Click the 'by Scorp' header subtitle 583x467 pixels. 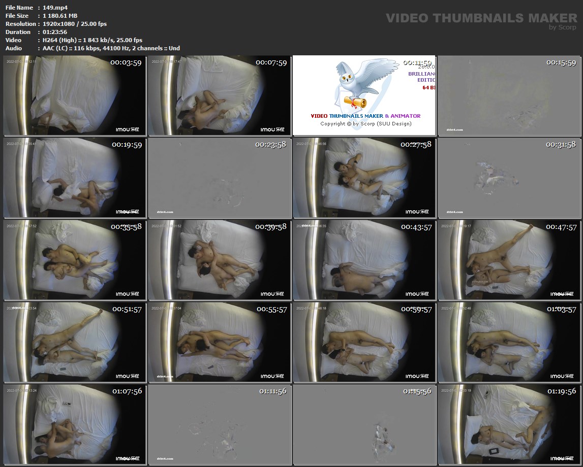[x=562, y=27]
